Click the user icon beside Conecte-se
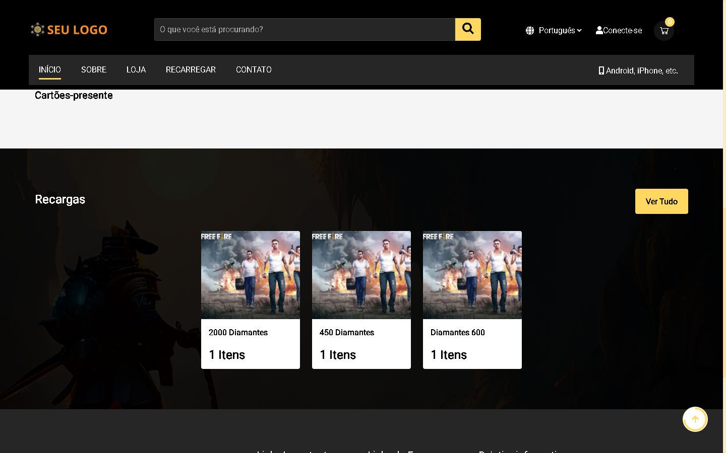The height and width of the screenshot is (453, 726). click(x=599, y=30)
